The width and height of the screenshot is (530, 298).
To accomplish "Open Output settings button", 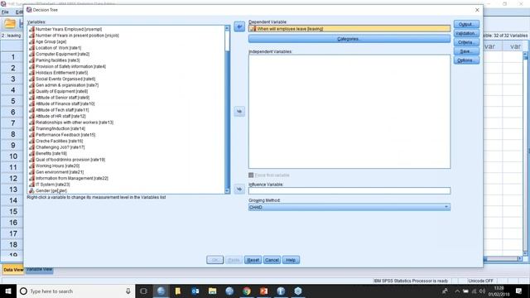I will (x=466, y=24).
